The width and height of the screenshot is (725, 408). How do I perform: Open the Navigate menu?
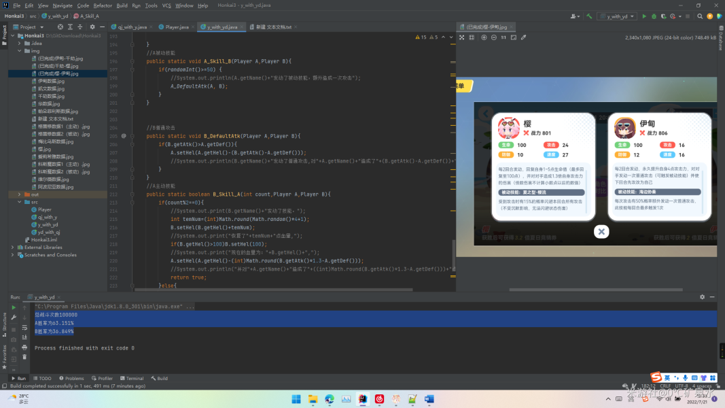[x=63, y=5]
